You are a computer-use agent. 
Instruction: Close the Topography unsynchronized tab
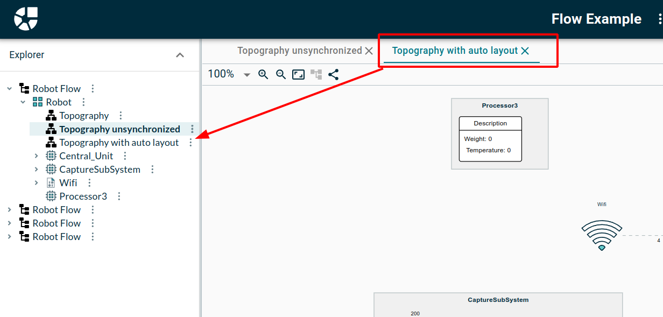tap(369, 51)
